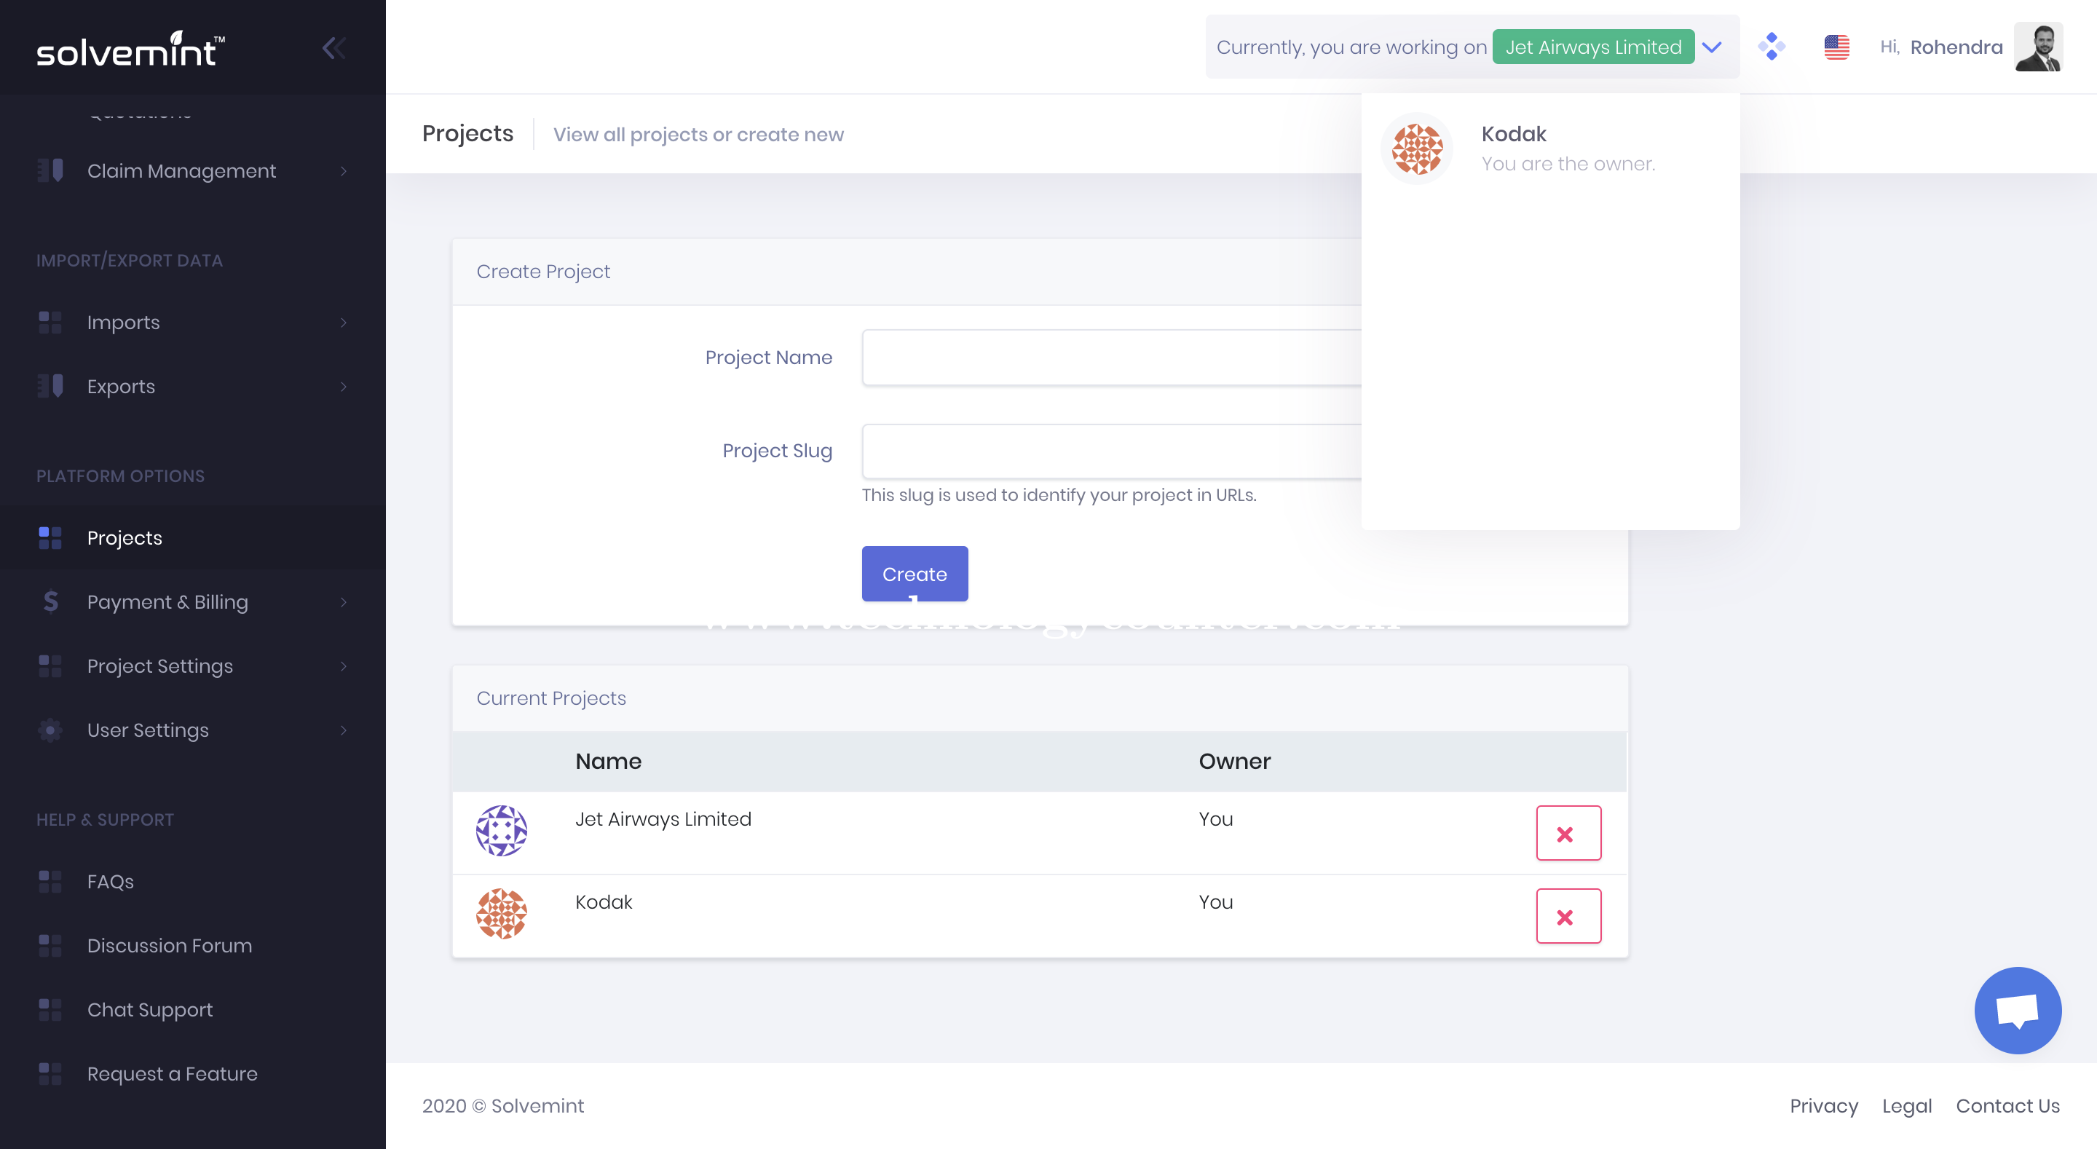Open the Legal footer link
The image size is (2097, 1149).
(x=1906, y=1106)
